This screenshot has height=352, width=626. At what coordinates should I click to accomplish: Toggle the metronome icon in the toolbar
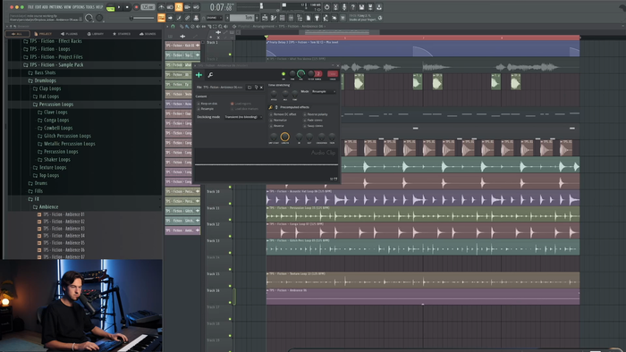[161, 7]
